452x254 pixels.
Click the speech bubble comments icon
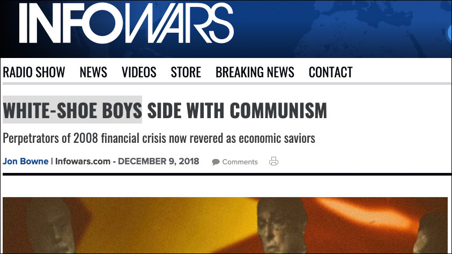(x=216, y=162)
